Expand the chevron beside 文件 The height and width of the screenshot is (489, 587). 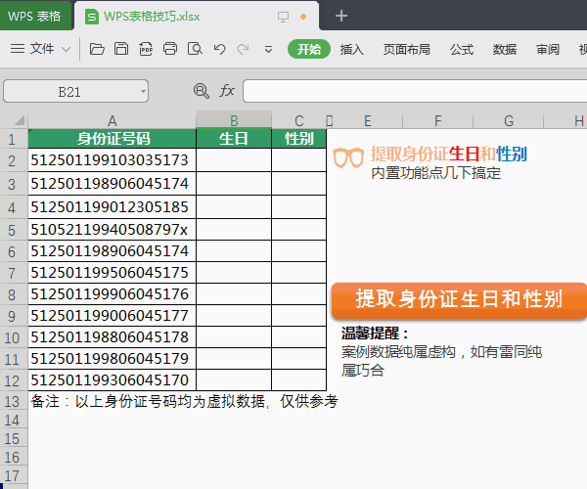tap(66, 49)
